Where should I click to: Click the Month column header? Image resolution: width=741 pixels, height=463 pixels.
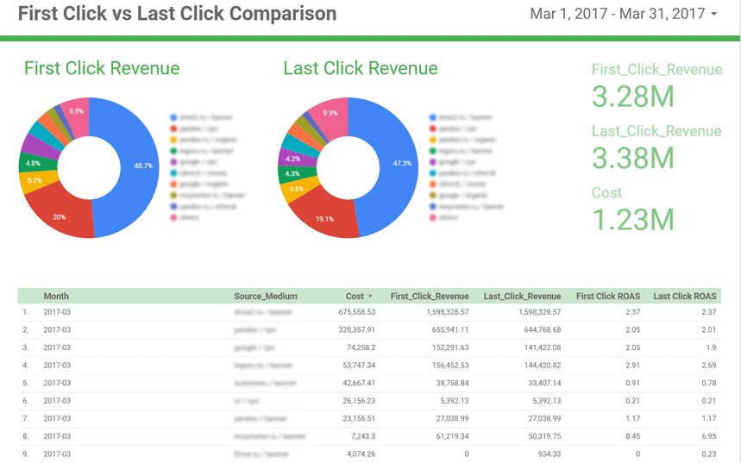pos(56,297)
